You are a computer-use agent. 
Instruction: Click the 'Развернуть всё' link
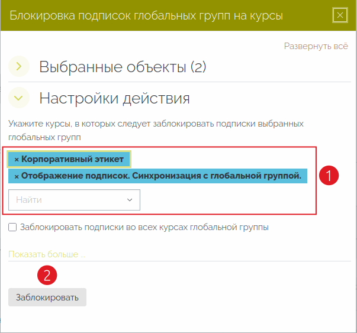pyautogui.click(x=316, y=46)
